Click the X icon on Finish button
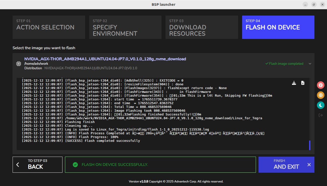 click(x=309, y=165)
